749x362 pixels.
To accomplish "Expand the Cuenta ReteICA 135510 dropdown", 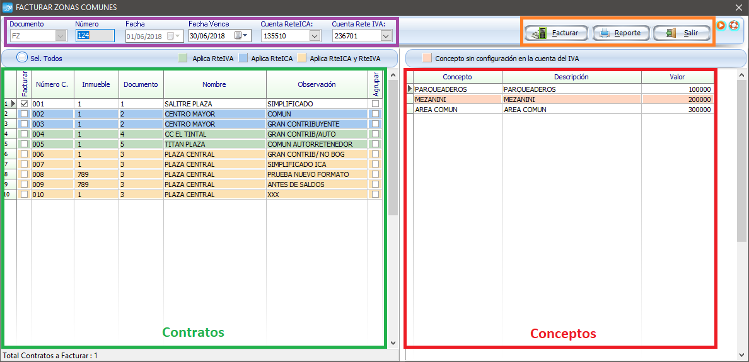I will pyautogui.click(x=315, y=36).
